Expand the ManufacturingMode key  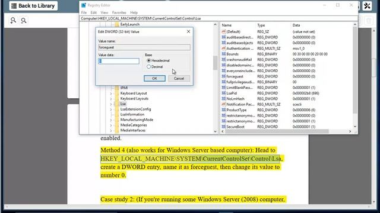pos(111,120)
